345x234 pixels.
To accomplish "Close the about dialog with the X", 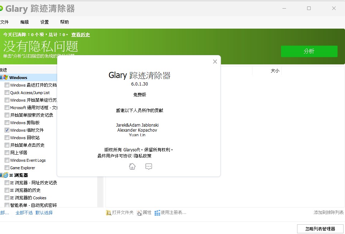I will pyautogui.click(x=215, y=62).
